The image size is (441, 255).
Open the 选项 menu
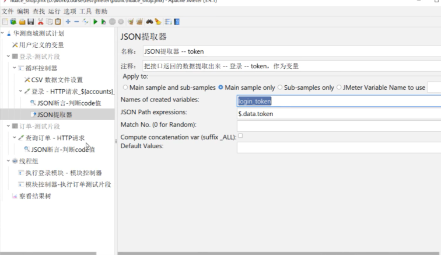tap(70, 11)
